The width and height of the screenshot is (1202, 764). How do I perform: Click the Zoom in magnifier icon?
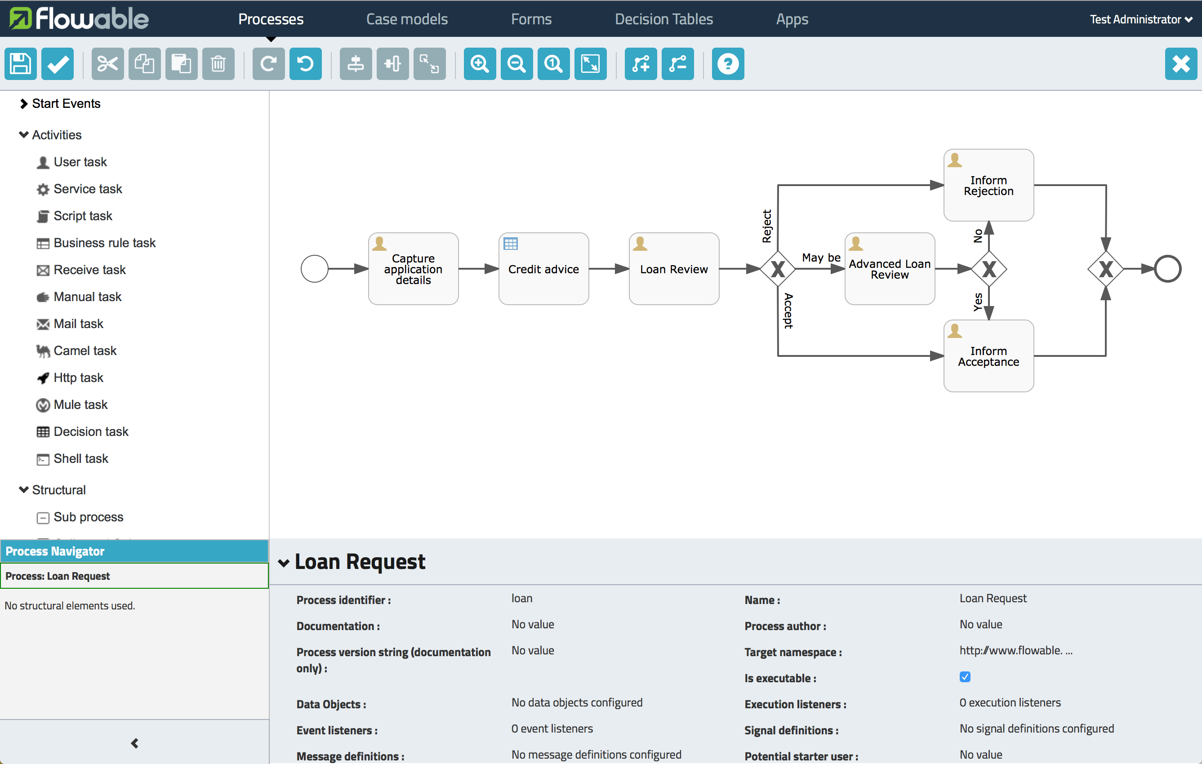[479, 64]
